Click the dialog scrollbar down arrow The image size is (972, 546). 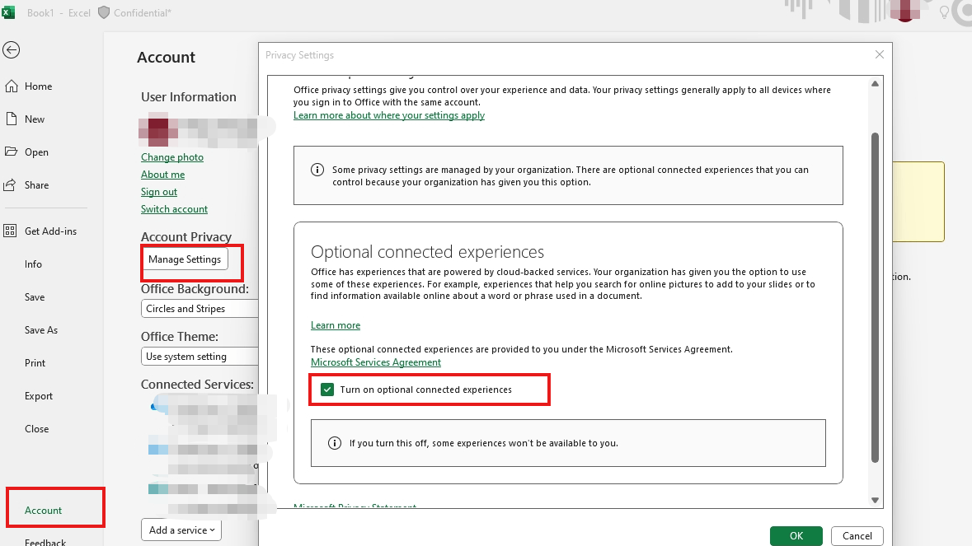[876, 500]
